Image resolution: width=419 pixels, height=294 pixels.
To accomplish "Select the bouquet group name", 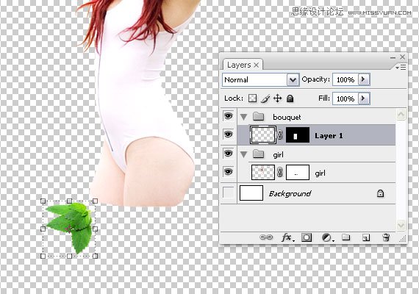I will point(287,117).
